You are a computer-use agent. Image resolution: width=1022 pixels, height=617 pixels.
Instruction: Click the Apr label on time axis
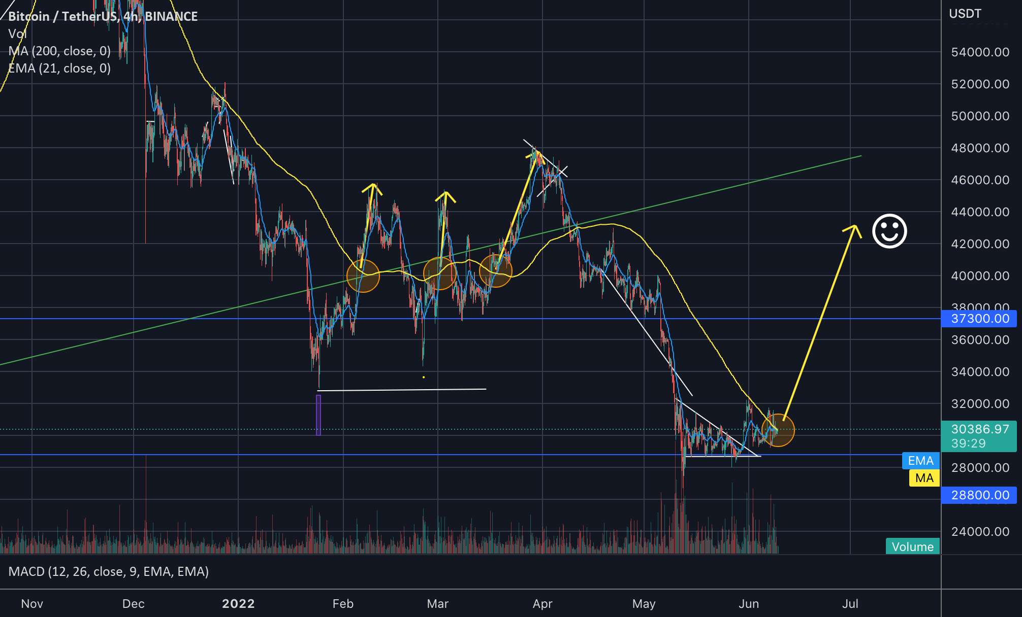(542, 604)
